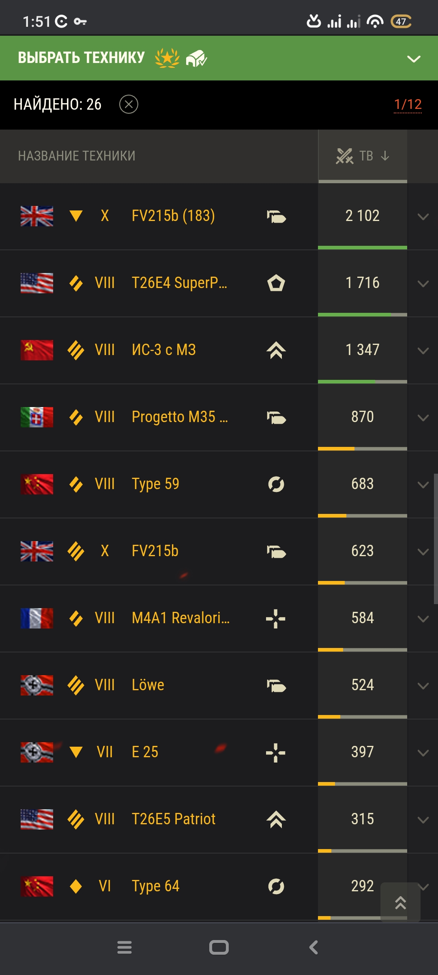
Task: Click the UK flag next to FV215b
Action: pyautogui.click(x=37, y=551)
